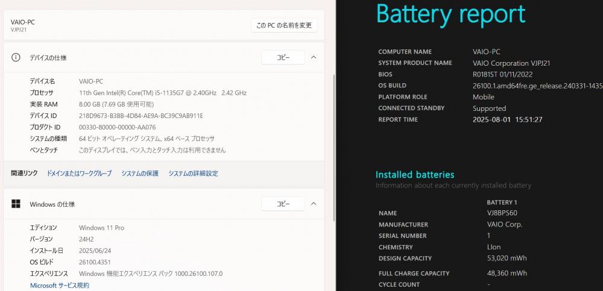Open the システムの保護 link
Viewport: 603px width, 291px height.
coord(140,174)
